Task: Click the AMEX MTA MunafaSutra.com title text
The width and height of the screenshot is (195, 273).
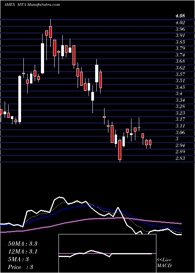Action: tap(32, 5)
